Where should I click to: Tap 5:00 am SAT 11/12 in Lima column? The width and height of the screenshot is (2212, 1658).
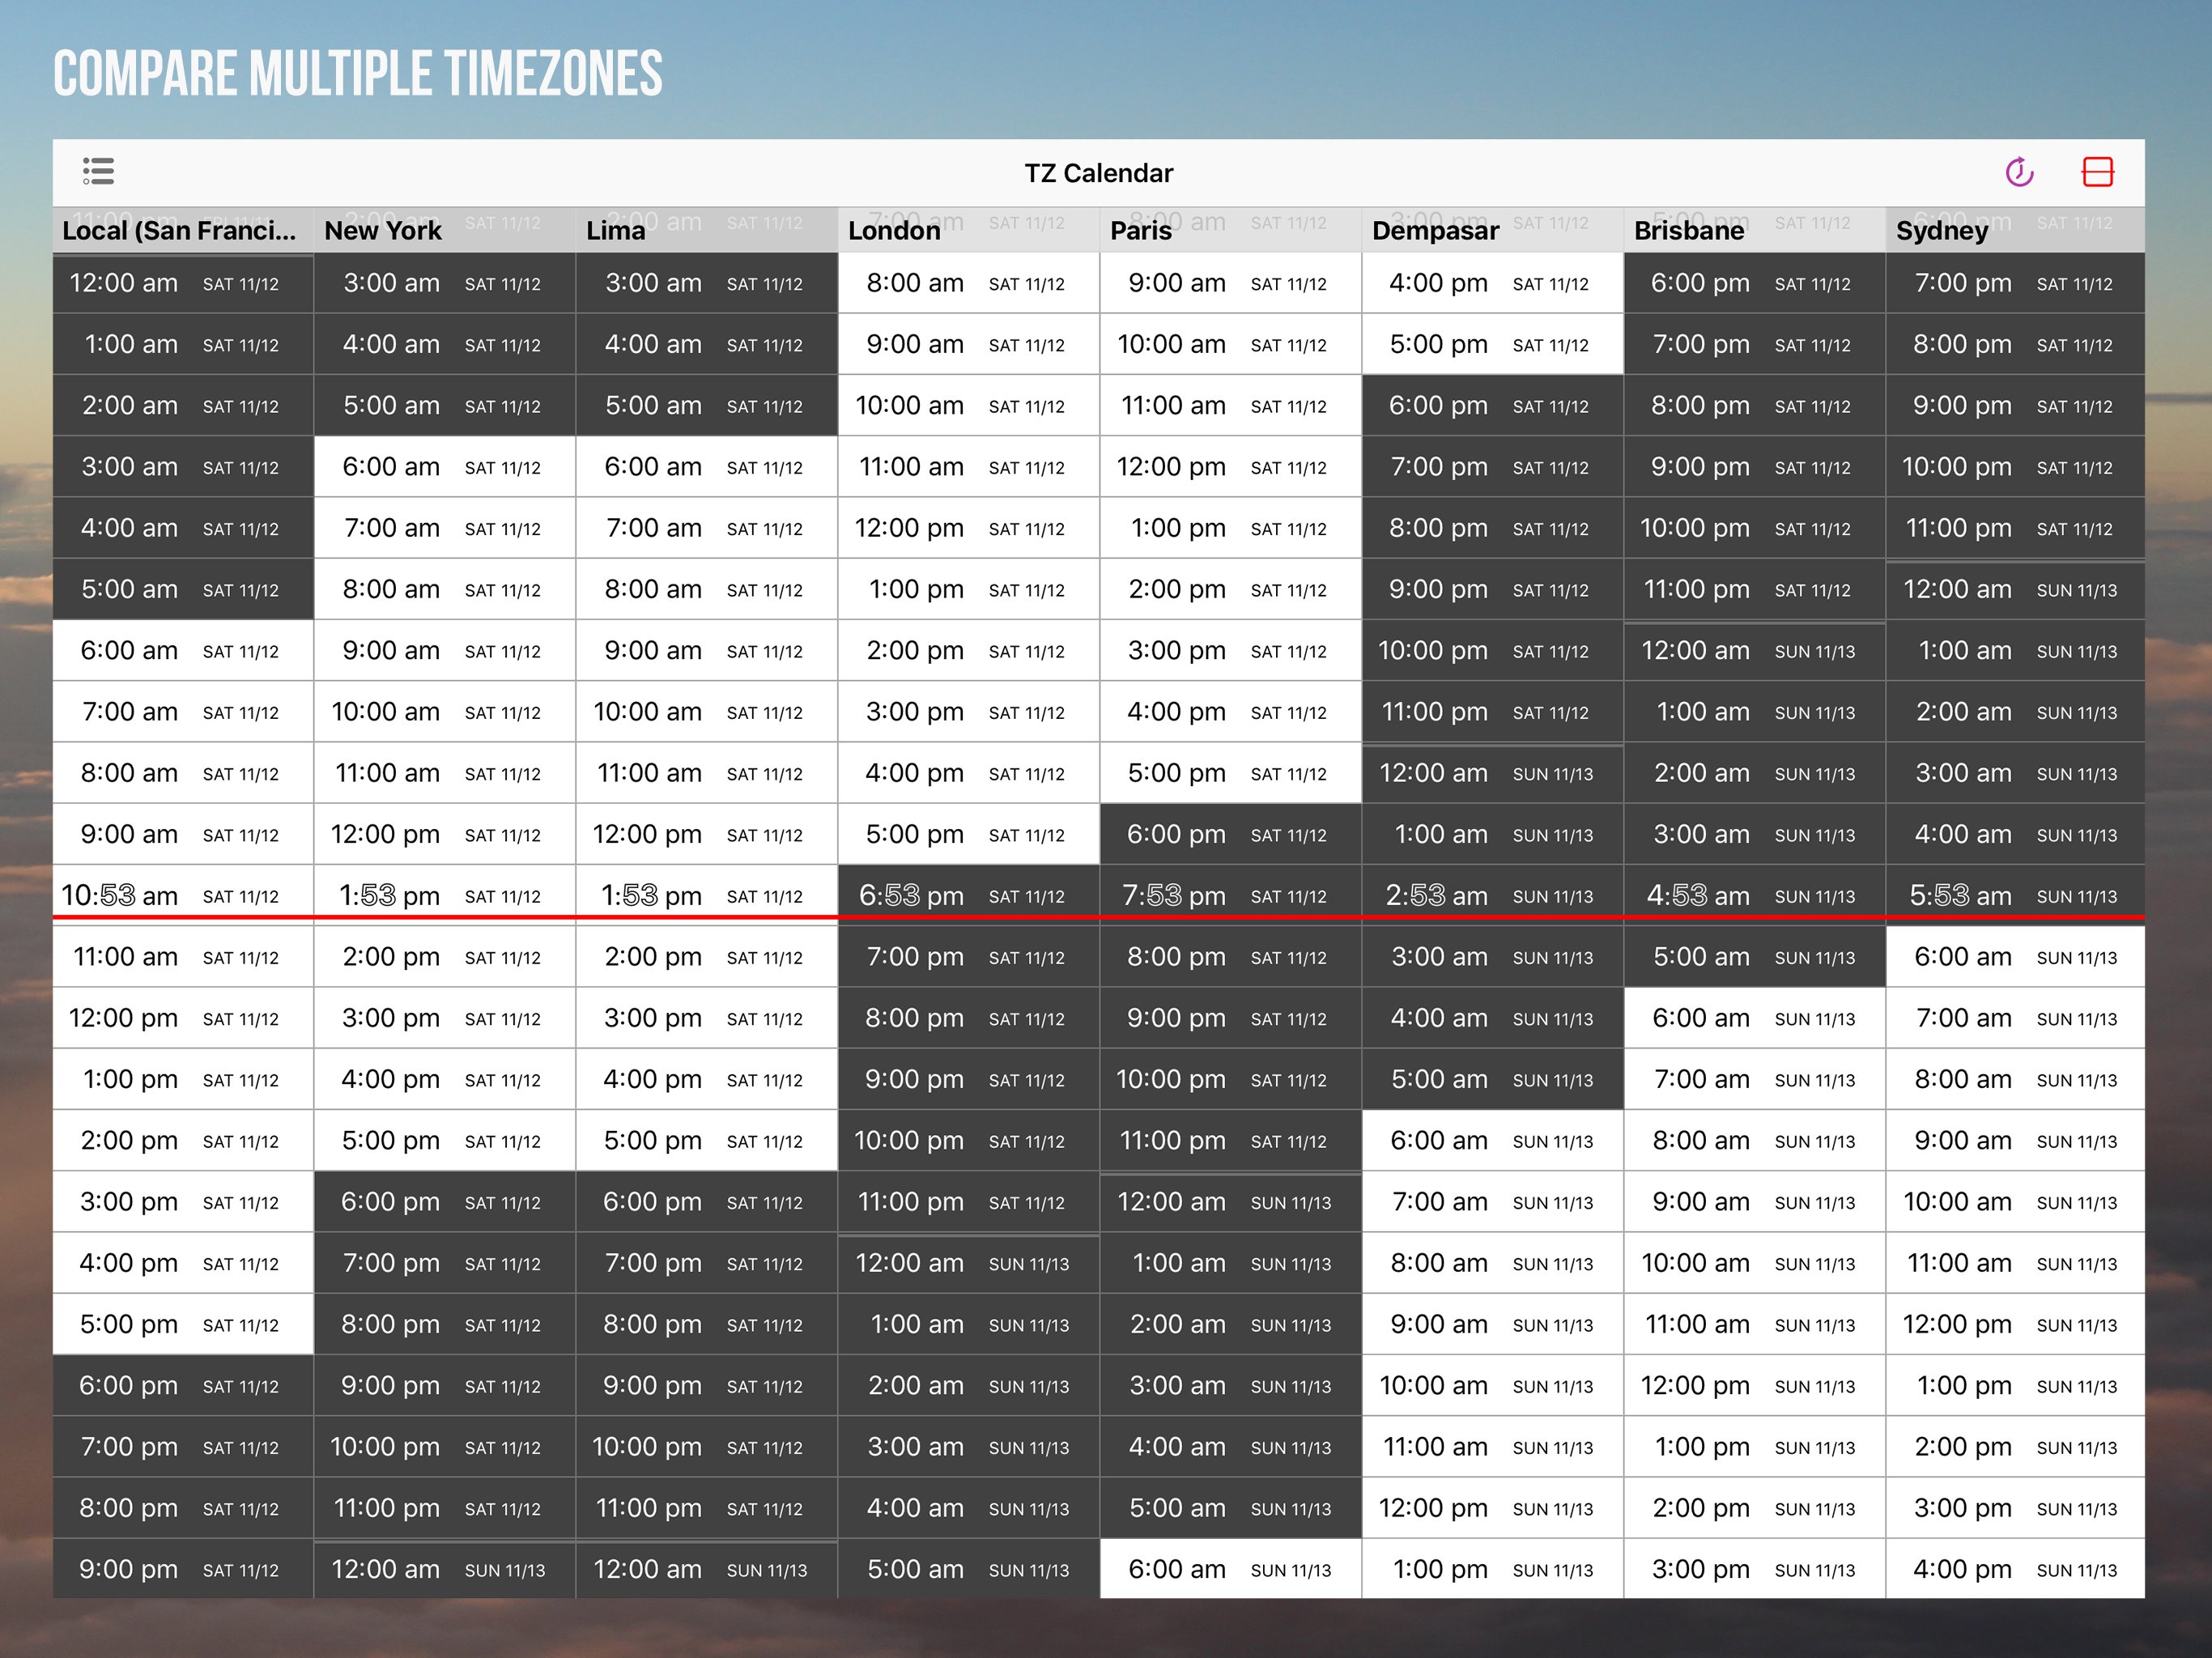tap(707, 406)
